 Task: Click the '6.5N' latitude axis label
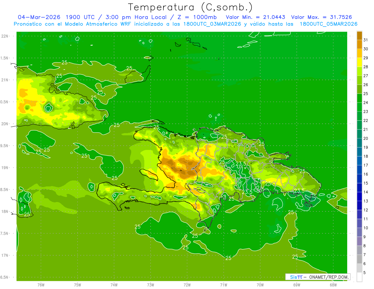pyautogui.click(x=5, y=277)
